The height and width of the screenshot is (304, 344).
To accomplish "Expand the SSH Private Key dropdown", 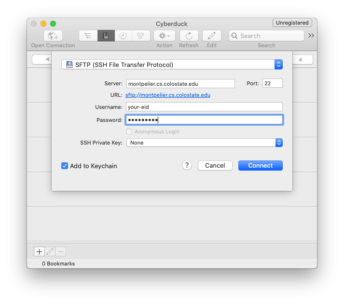I will coord(204,143).
